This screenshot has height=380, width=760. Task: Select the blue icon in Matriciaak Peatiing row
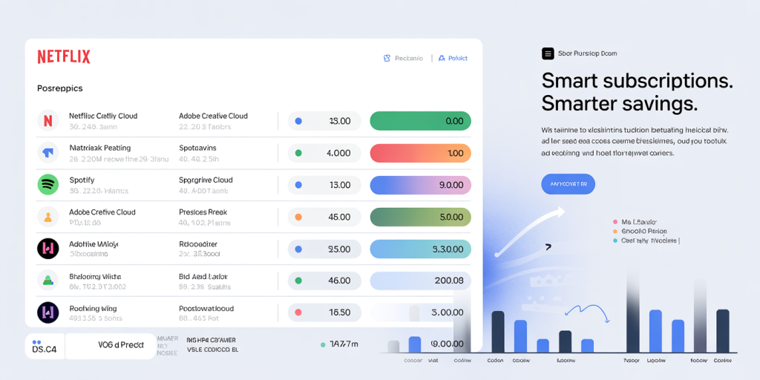48,153
